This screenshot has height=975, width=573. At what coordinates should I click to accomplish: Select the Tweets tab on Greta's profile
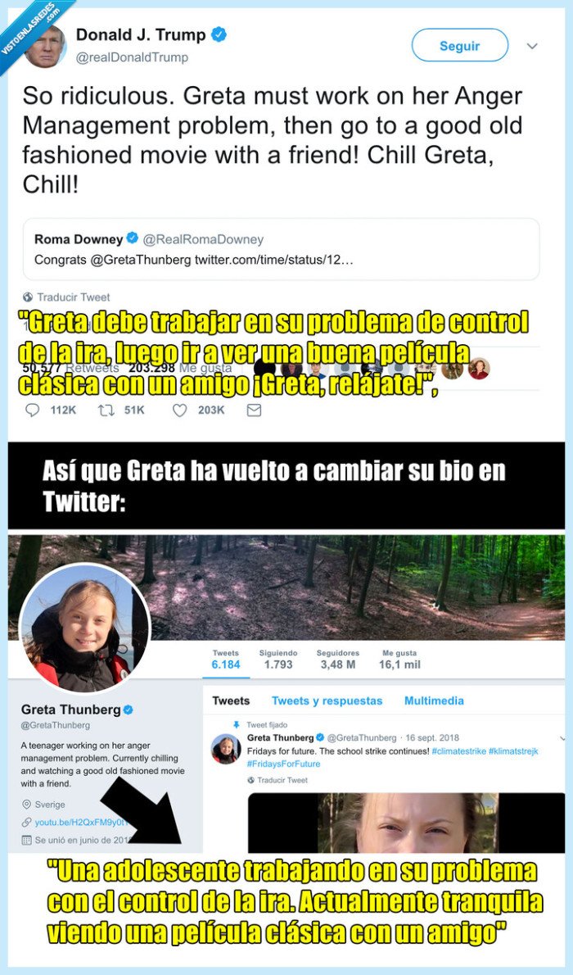click(231, 701)
